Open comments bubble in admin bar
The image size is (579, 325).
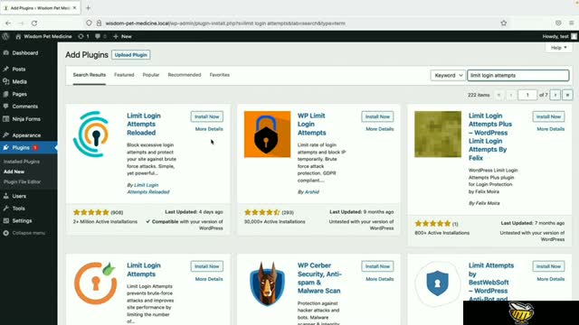pyautogui.click(x=100, y=36)
